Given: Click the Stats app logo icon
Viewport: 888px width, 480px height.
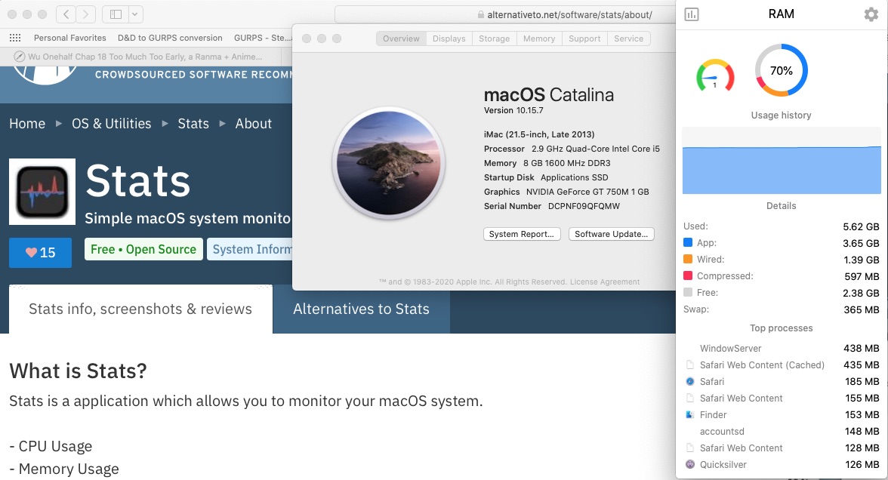Looking at the screenshot, I should point(42,192).
